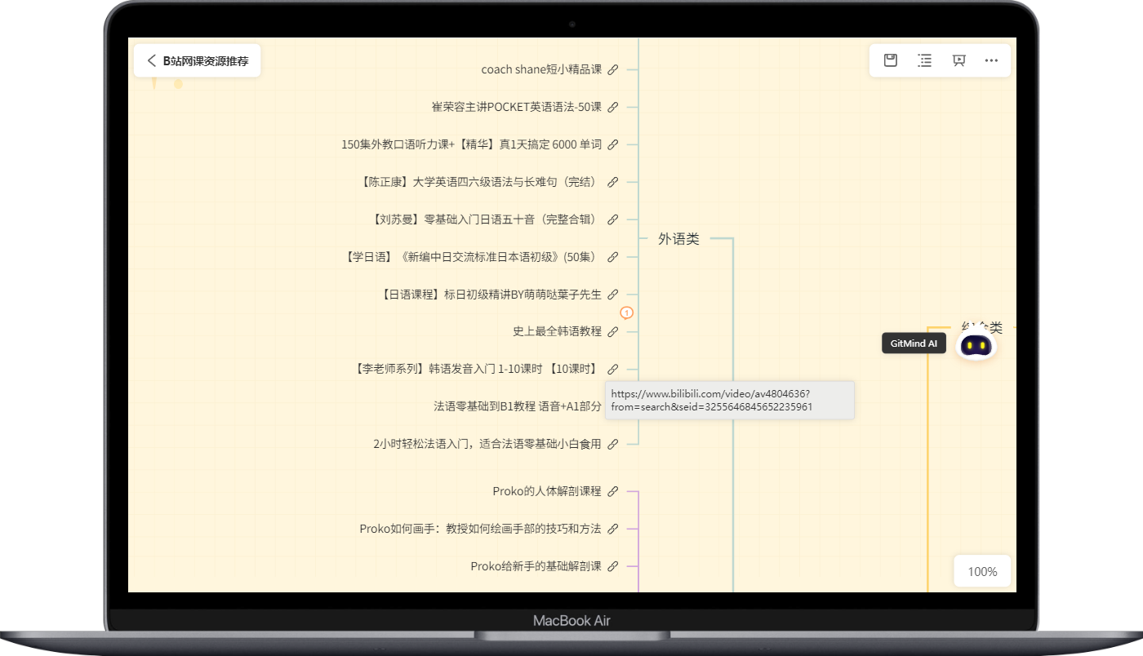The width and height of the screenshot is (1143, 656).
Task: Click the GitMind AI label
Action: [x=914, y=344]
